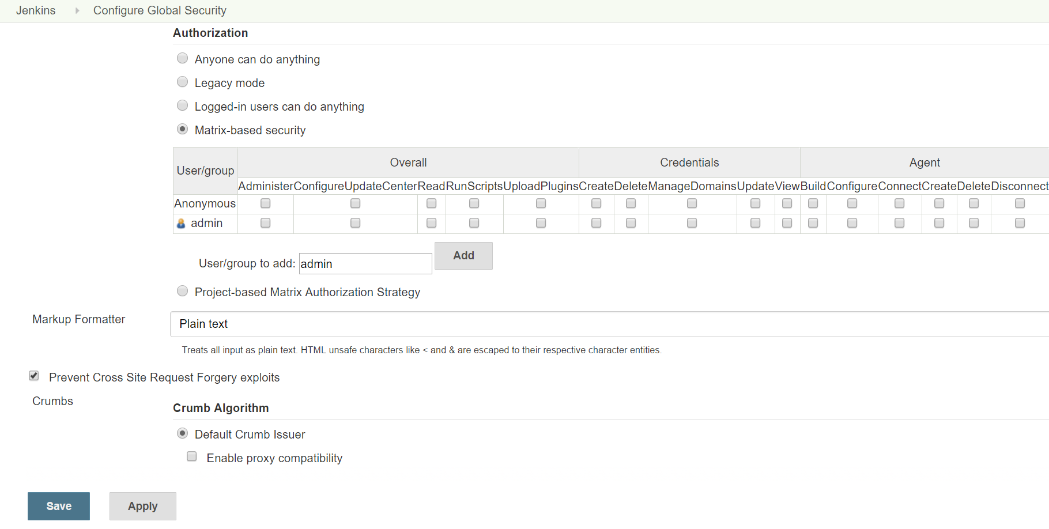Check Credentials Update for Anonymous
Viewport: 1049px width, 529px height.
756,203
